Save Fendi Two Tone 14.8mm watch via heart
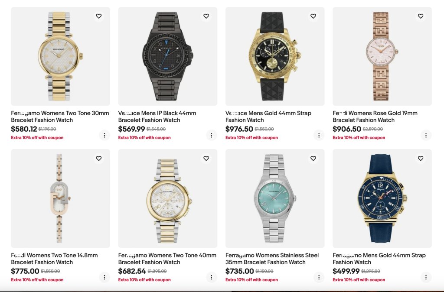This screenshot has height=292, width=444. tap(99, 159)
